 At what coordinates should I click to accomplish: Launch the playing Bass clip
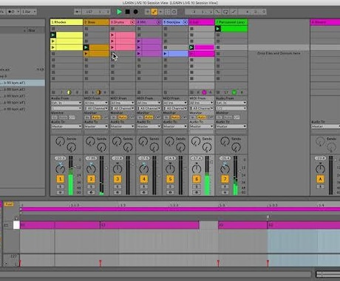(x=86, y=47)
